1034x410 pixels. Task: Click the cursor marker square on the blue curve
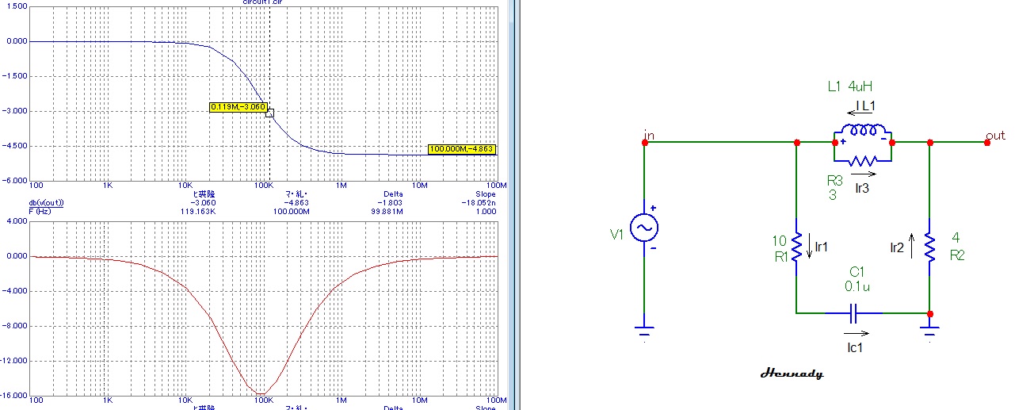click(x=269, y=113)
